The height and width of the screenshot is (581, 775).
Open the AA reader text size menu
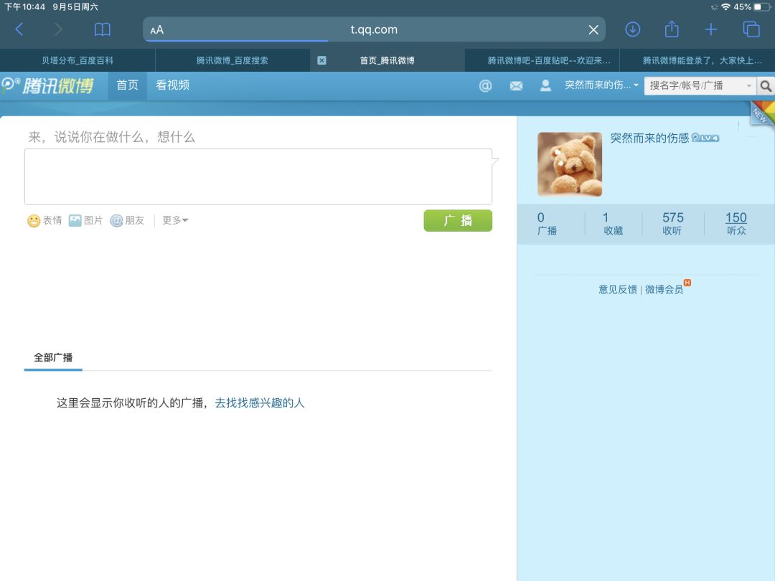tap(156, 29)
